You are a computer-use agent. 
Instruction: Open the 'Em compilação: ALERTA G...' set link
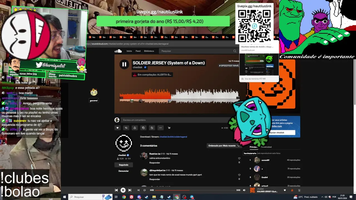click(152, 74)
